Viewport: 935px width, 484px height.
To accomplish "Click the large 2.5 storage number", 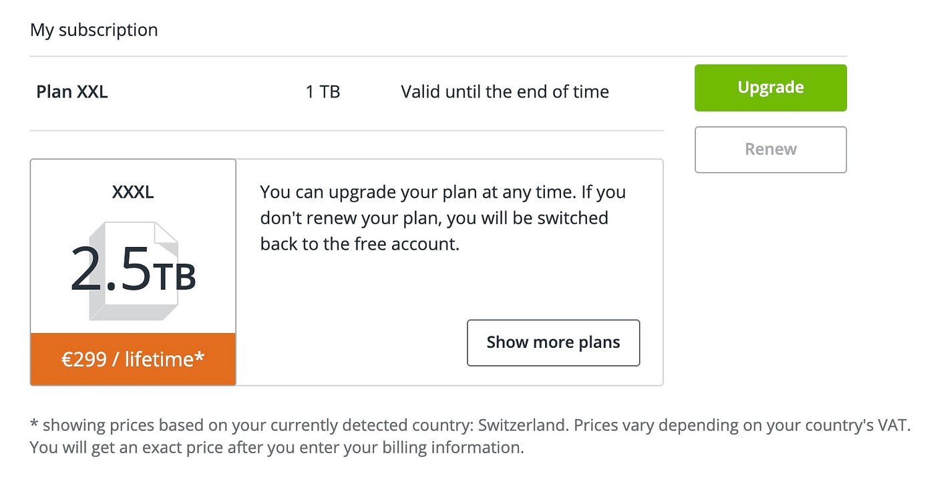I will [110, 270].
